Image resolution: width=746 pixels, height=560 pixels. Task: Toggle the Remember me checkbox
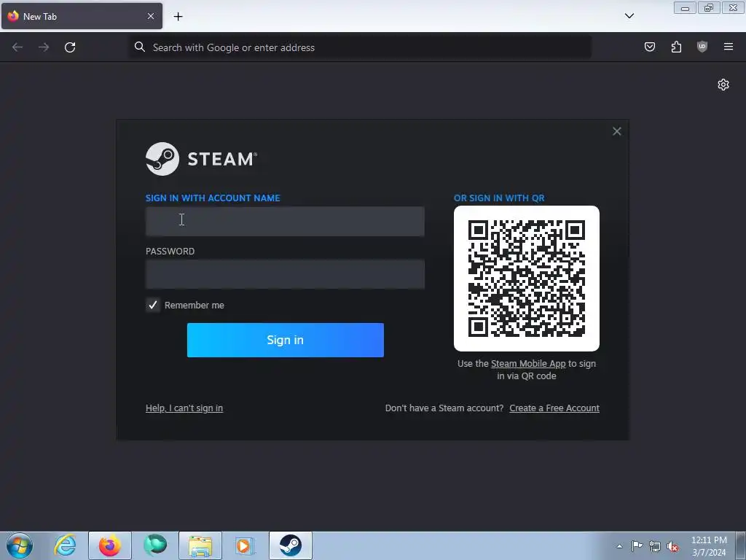[x=153, y=305]
